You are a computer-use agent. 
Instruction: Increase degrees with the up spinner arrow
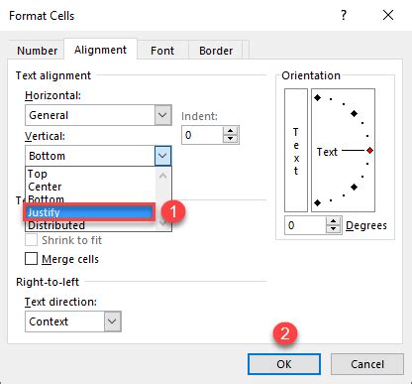click(334, 221)
